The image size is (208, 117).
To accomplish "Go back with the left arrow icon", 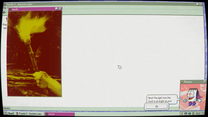I will 4,12.
